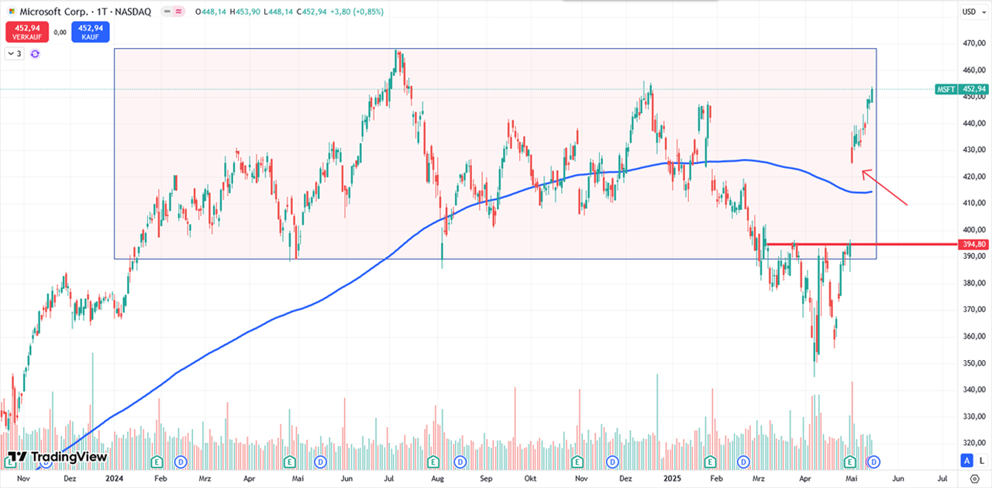The image size is (992, 488).
Task: Click the 460,00 price scale label
Action: click(x=973, y=70)
